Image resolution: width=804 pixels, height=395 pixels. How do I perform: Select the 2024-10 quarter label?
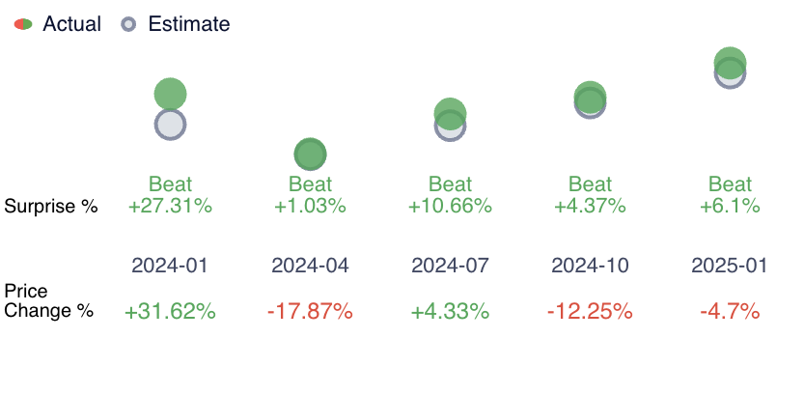coord(590,266)
